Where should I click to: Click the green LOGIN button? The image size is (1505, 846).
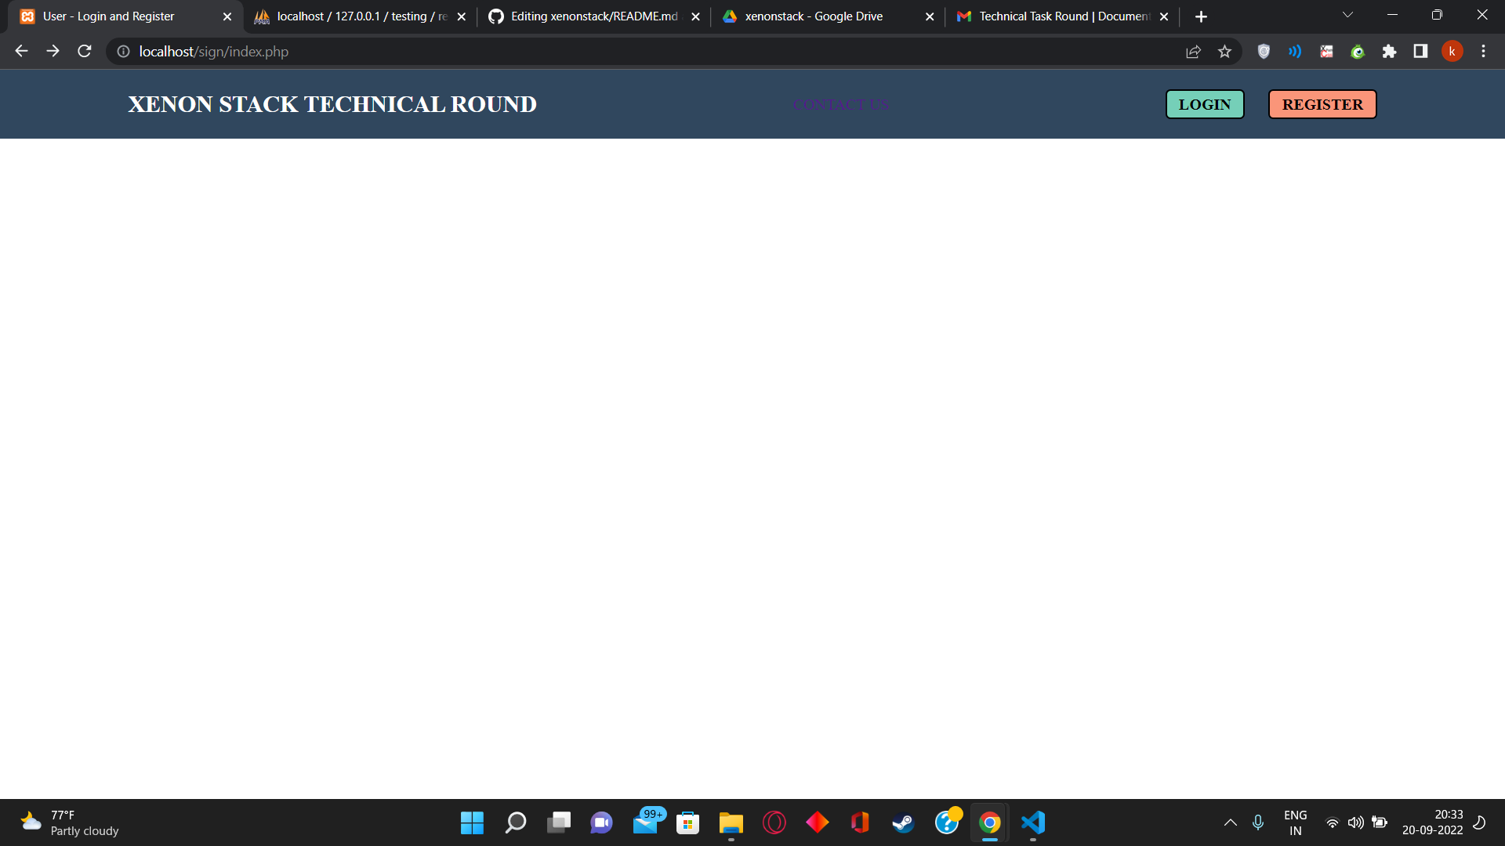pos(1204,104)
